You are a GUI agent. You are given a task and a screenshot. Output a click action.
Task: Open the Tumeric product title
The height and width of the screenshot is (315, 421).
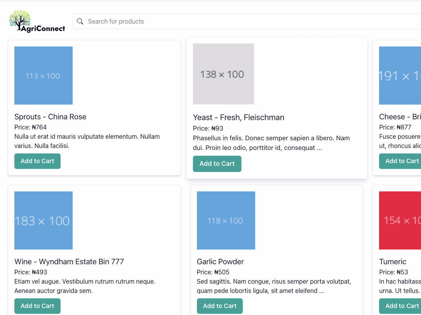[x=393, y=262]
